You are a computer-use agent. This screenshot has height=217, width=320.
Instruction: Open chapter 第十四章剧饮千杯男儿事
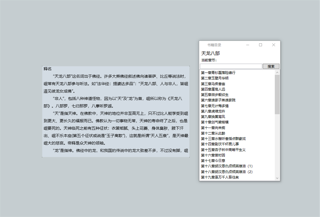pyautogui.click(x=221, y=144)
